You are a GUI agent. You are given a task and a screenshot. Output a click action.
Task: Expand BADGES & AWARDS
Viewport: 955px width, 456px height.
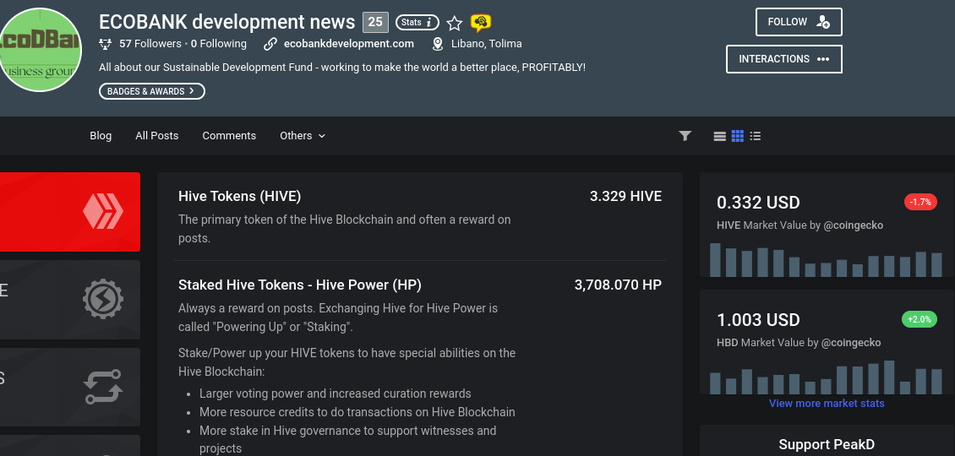click(151, 91)
